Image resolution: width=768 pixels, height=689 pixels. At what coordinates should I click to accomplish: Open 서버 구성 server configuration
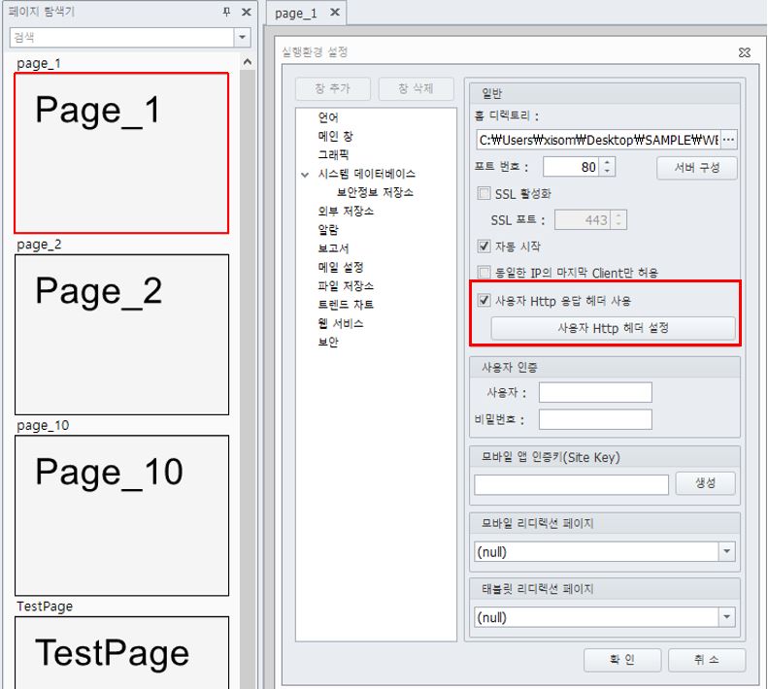tap(697, 168)
